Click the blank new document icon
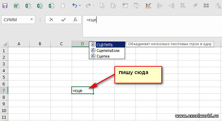This screenshot has height=121, width=222. [63, 6]
